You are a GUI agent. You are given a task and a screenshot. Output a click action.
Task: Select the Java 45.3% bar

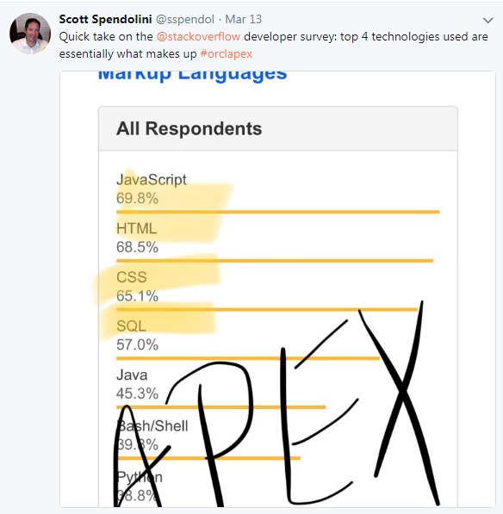pos(221,407)
